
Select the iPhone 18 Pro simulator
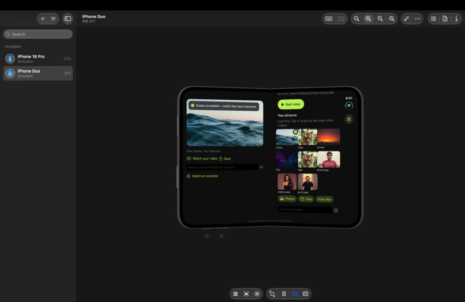(x=38, y=59)
